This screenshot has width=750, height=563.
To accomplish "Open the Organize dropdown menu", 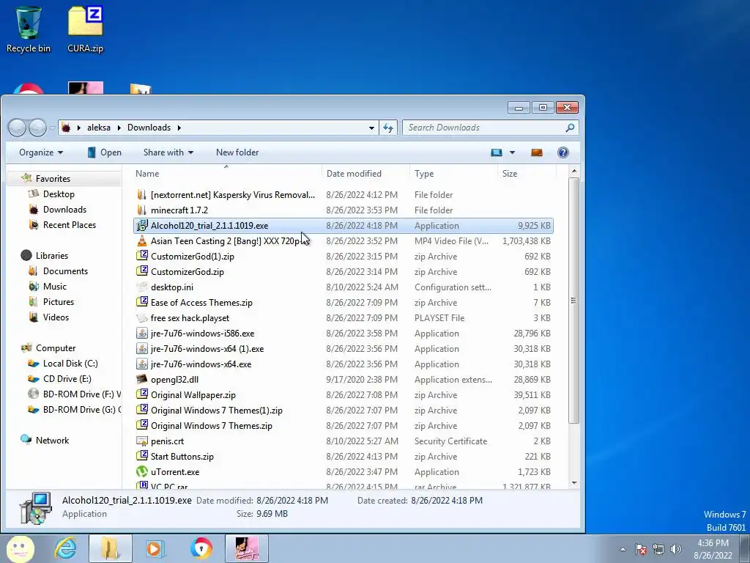I will coord(41,152).
